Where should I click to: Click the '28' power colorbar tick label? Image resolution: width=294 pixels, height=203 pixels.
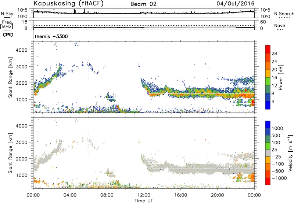[274, 53]
